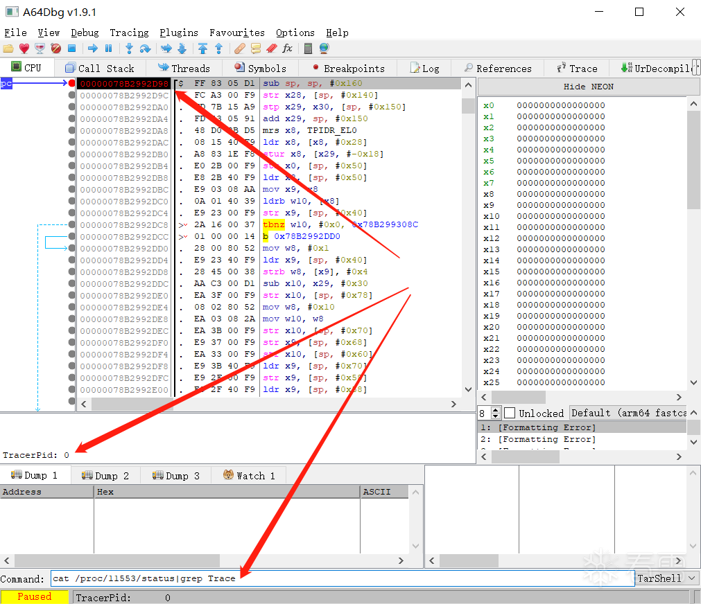Viewport: 701px width, 604px height.
Task: Open the patches bandage icon
Action: (x=240, y=48)
